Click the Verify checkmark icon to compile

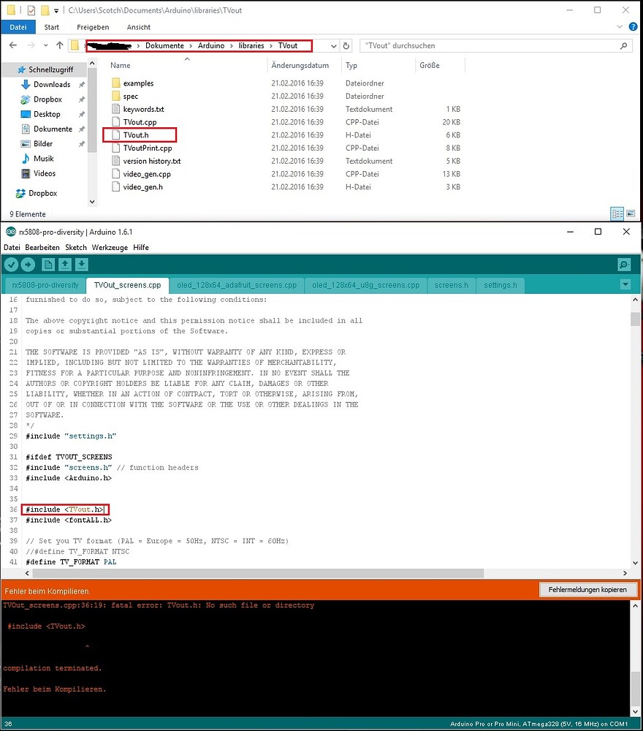11,264
